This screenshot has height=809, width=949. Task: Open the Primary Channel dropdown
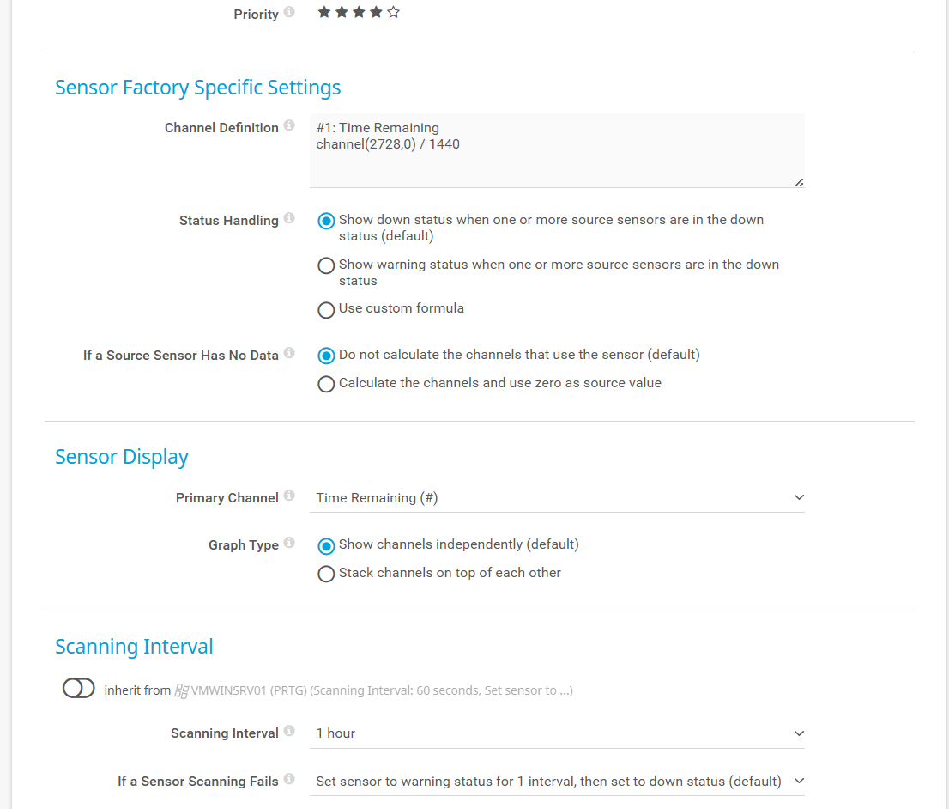556,498
